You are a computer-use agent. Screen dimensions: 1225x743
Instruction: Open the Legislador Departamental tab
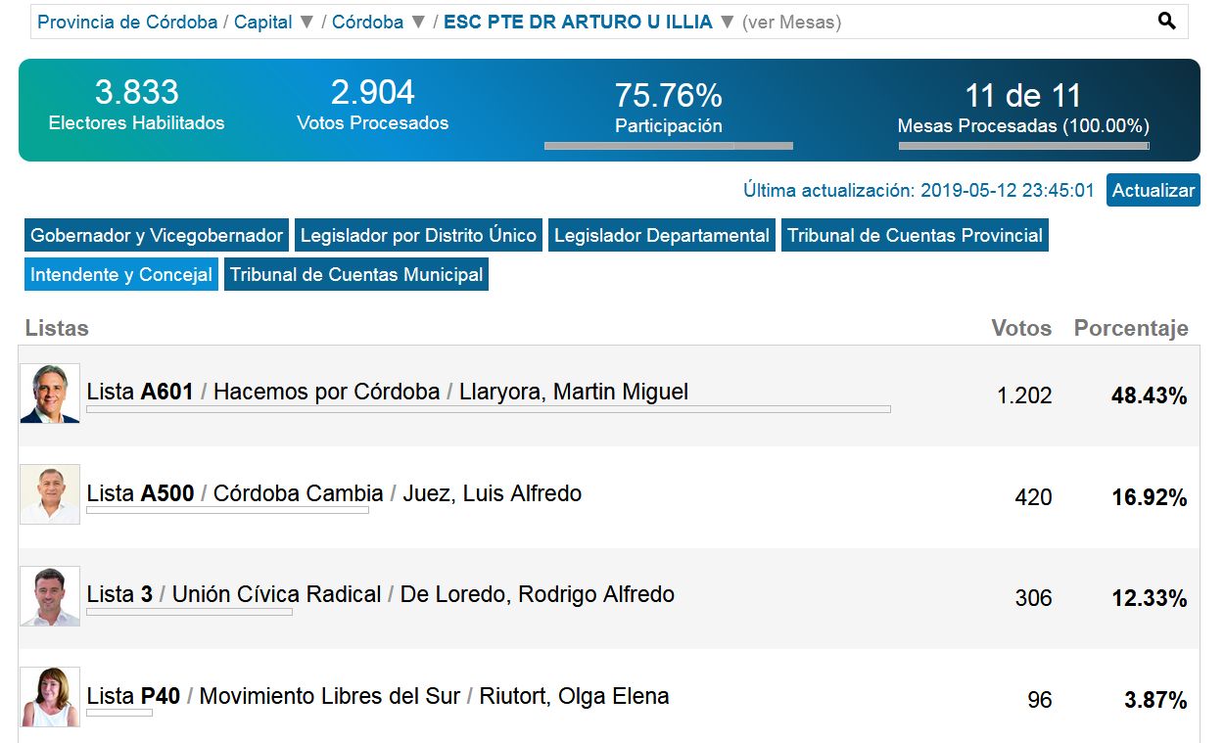point(662,236)
